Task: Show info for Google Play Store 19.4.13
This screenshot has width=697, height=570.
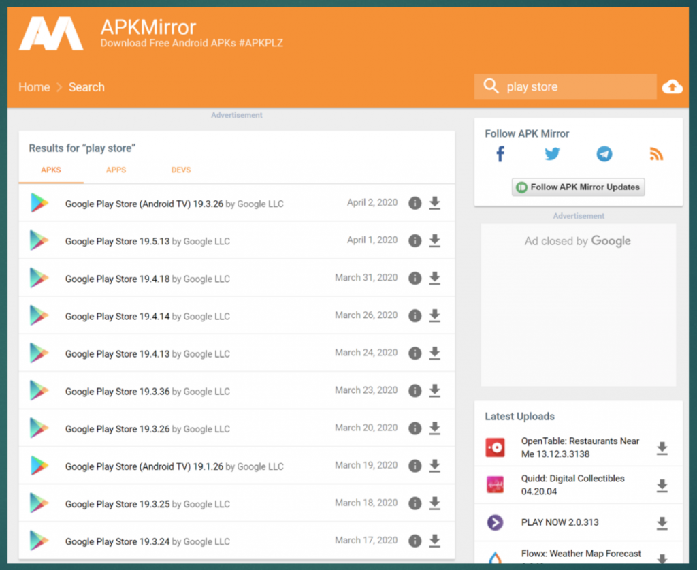Action: pyautogui.click(x=415, y=353)
